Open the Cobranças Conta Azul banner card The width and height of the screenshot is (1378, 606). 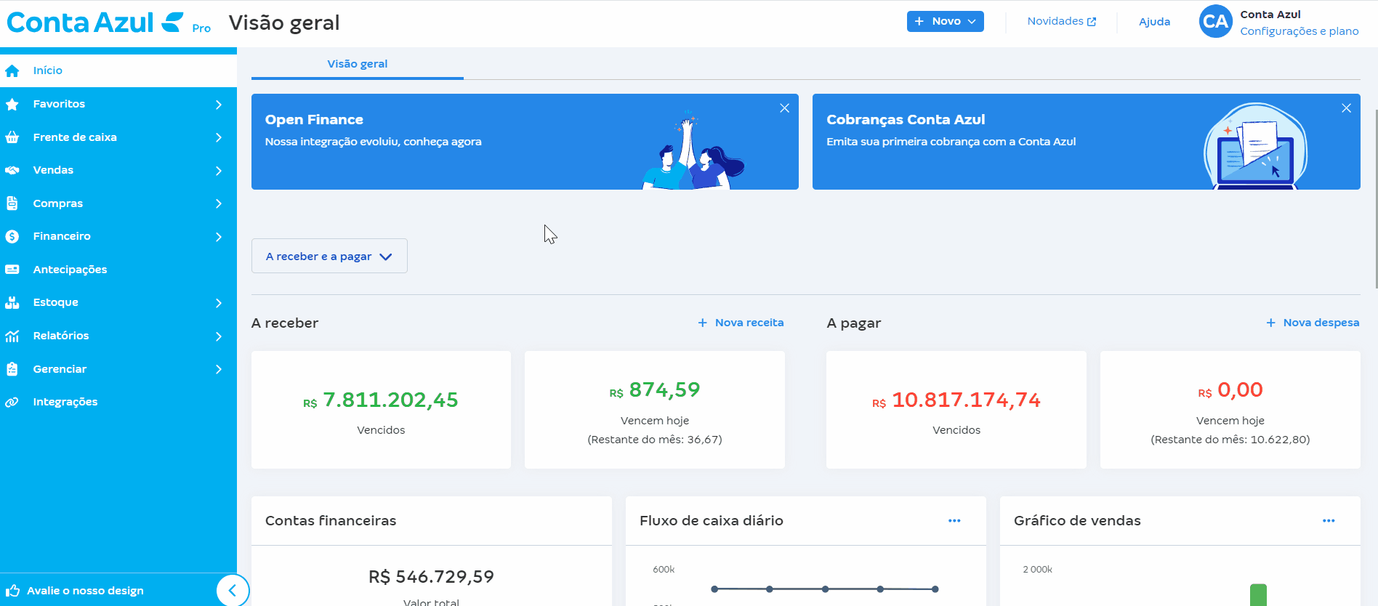[x=1086, y=142]
